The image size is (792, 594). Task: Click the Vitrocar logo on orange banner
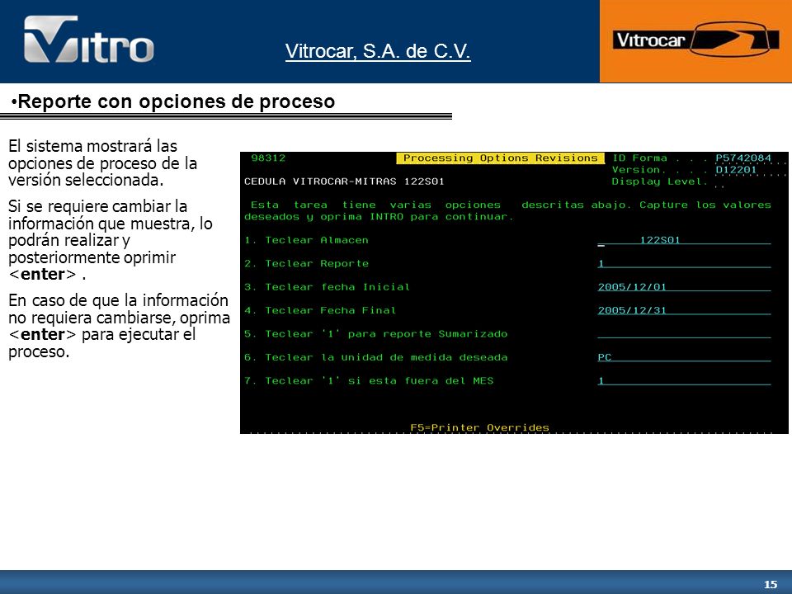point(696,39)
